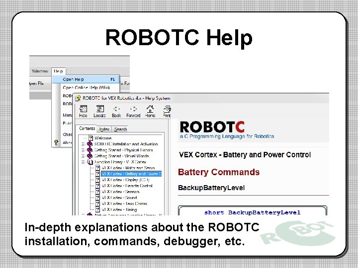This screenshot has width=358, height=268.
Task: Click the Forward arrow toolbar icon
Action: pos(133,109)
